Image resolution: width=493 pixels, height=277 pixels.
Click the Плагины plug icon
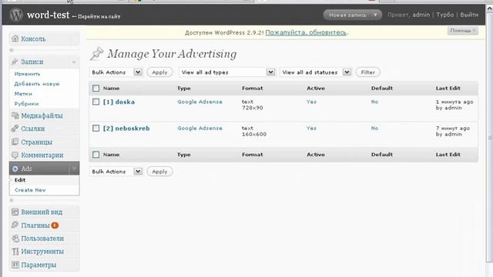coord(15,225)
